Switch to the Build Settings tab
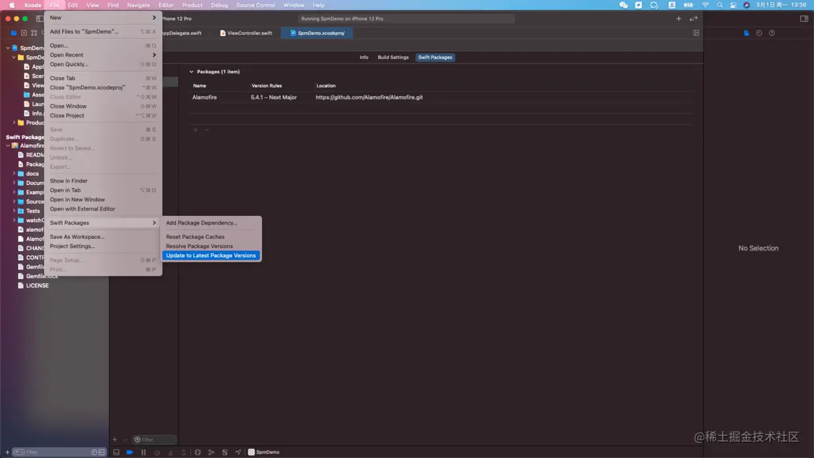 coord(393,57)
